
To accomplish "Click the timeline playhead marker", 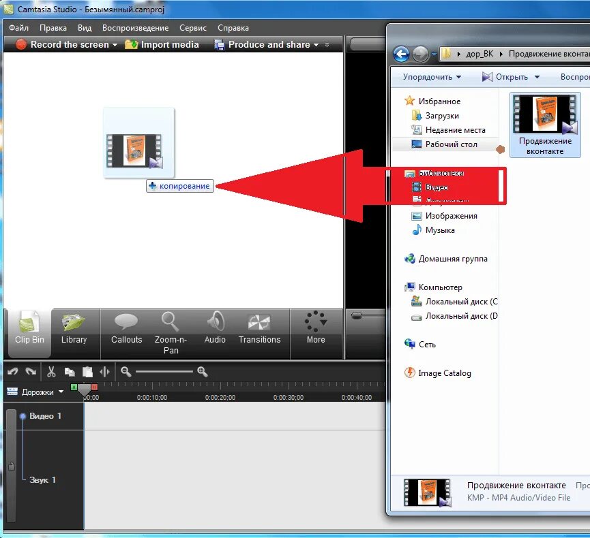I will click(x=85, y=391).
